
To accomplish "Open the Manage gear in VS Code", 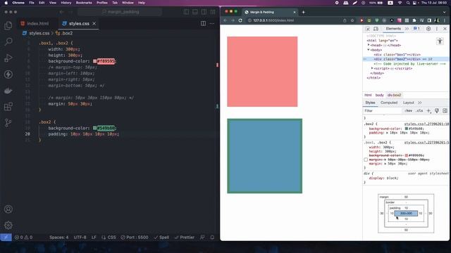I will [8, 225].
